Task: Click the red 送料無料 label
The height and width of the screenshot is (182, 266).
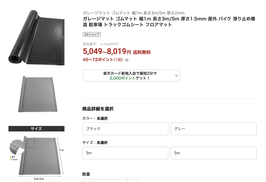Action: (x=142, y=52)
